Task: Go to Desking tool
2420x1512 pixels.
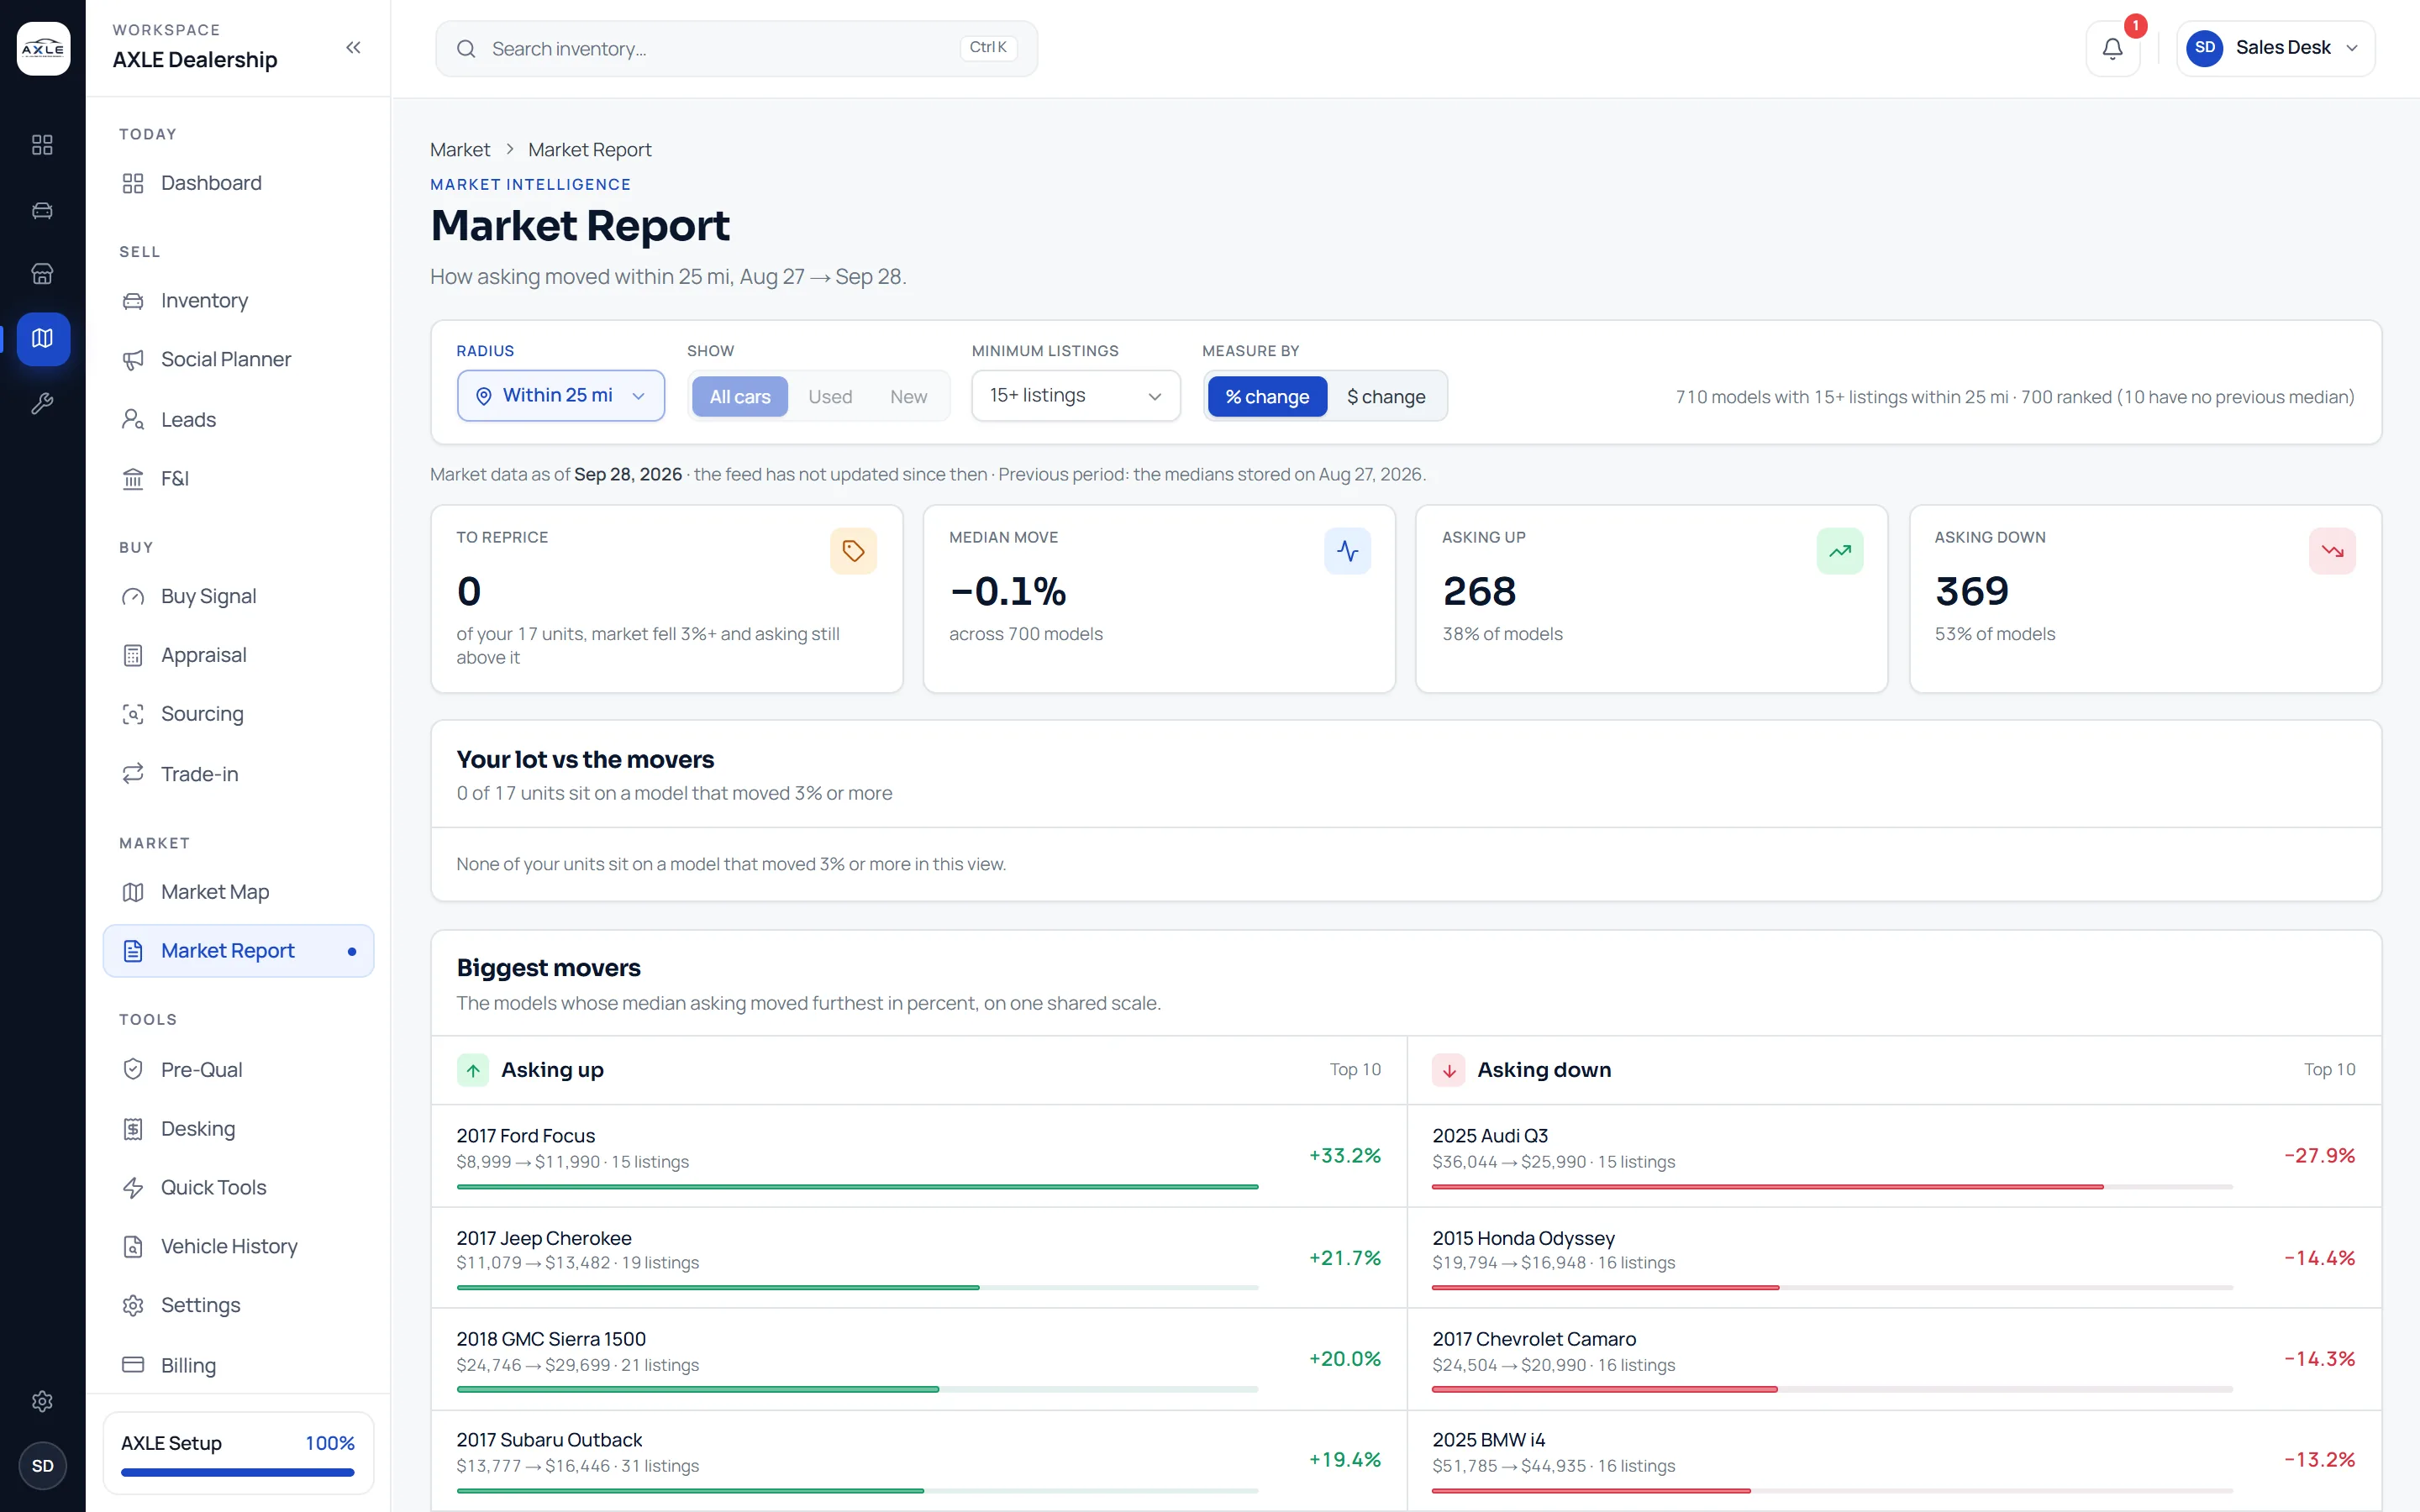Action: click(x=238, y=1129)
